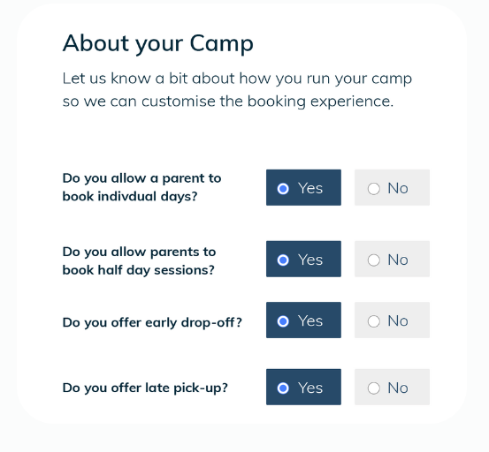Click the camp description paragraph text
The image size is (489, 452).
point(237,90)
